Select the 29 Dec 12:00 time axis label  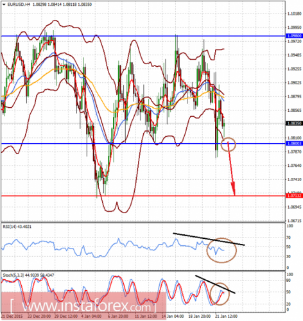click(66, 316)
